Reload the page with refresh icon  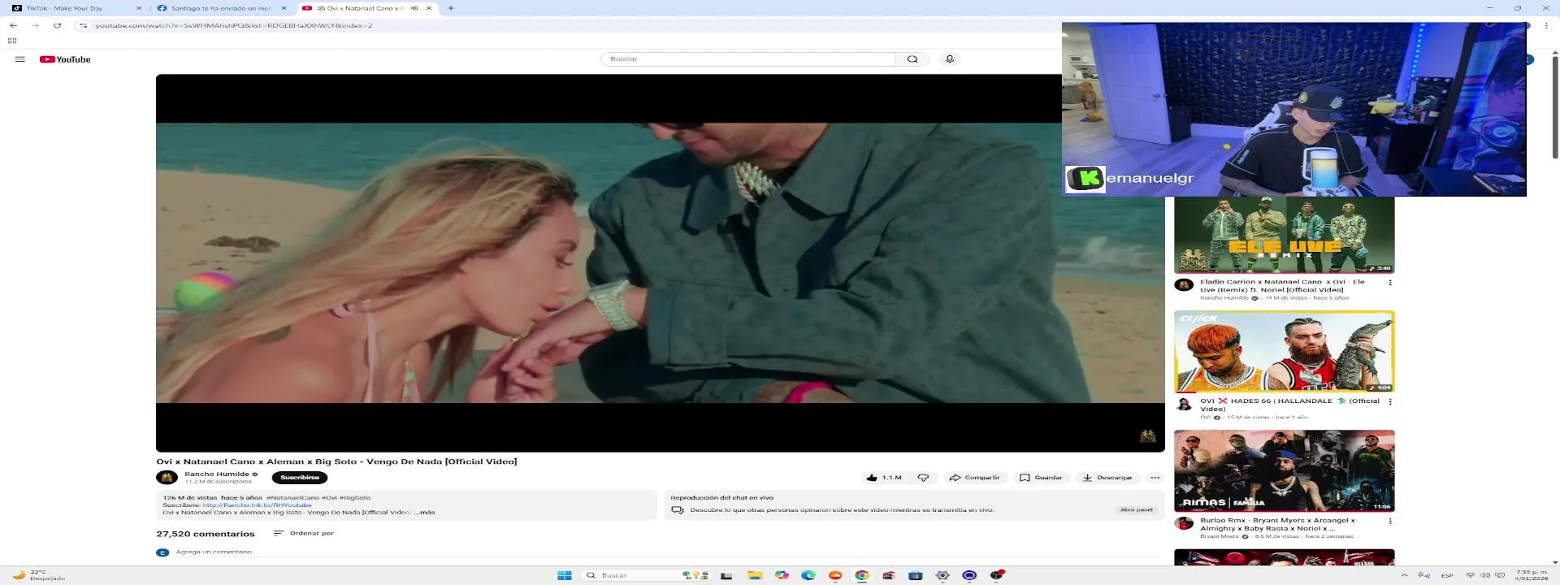point(57,25)
